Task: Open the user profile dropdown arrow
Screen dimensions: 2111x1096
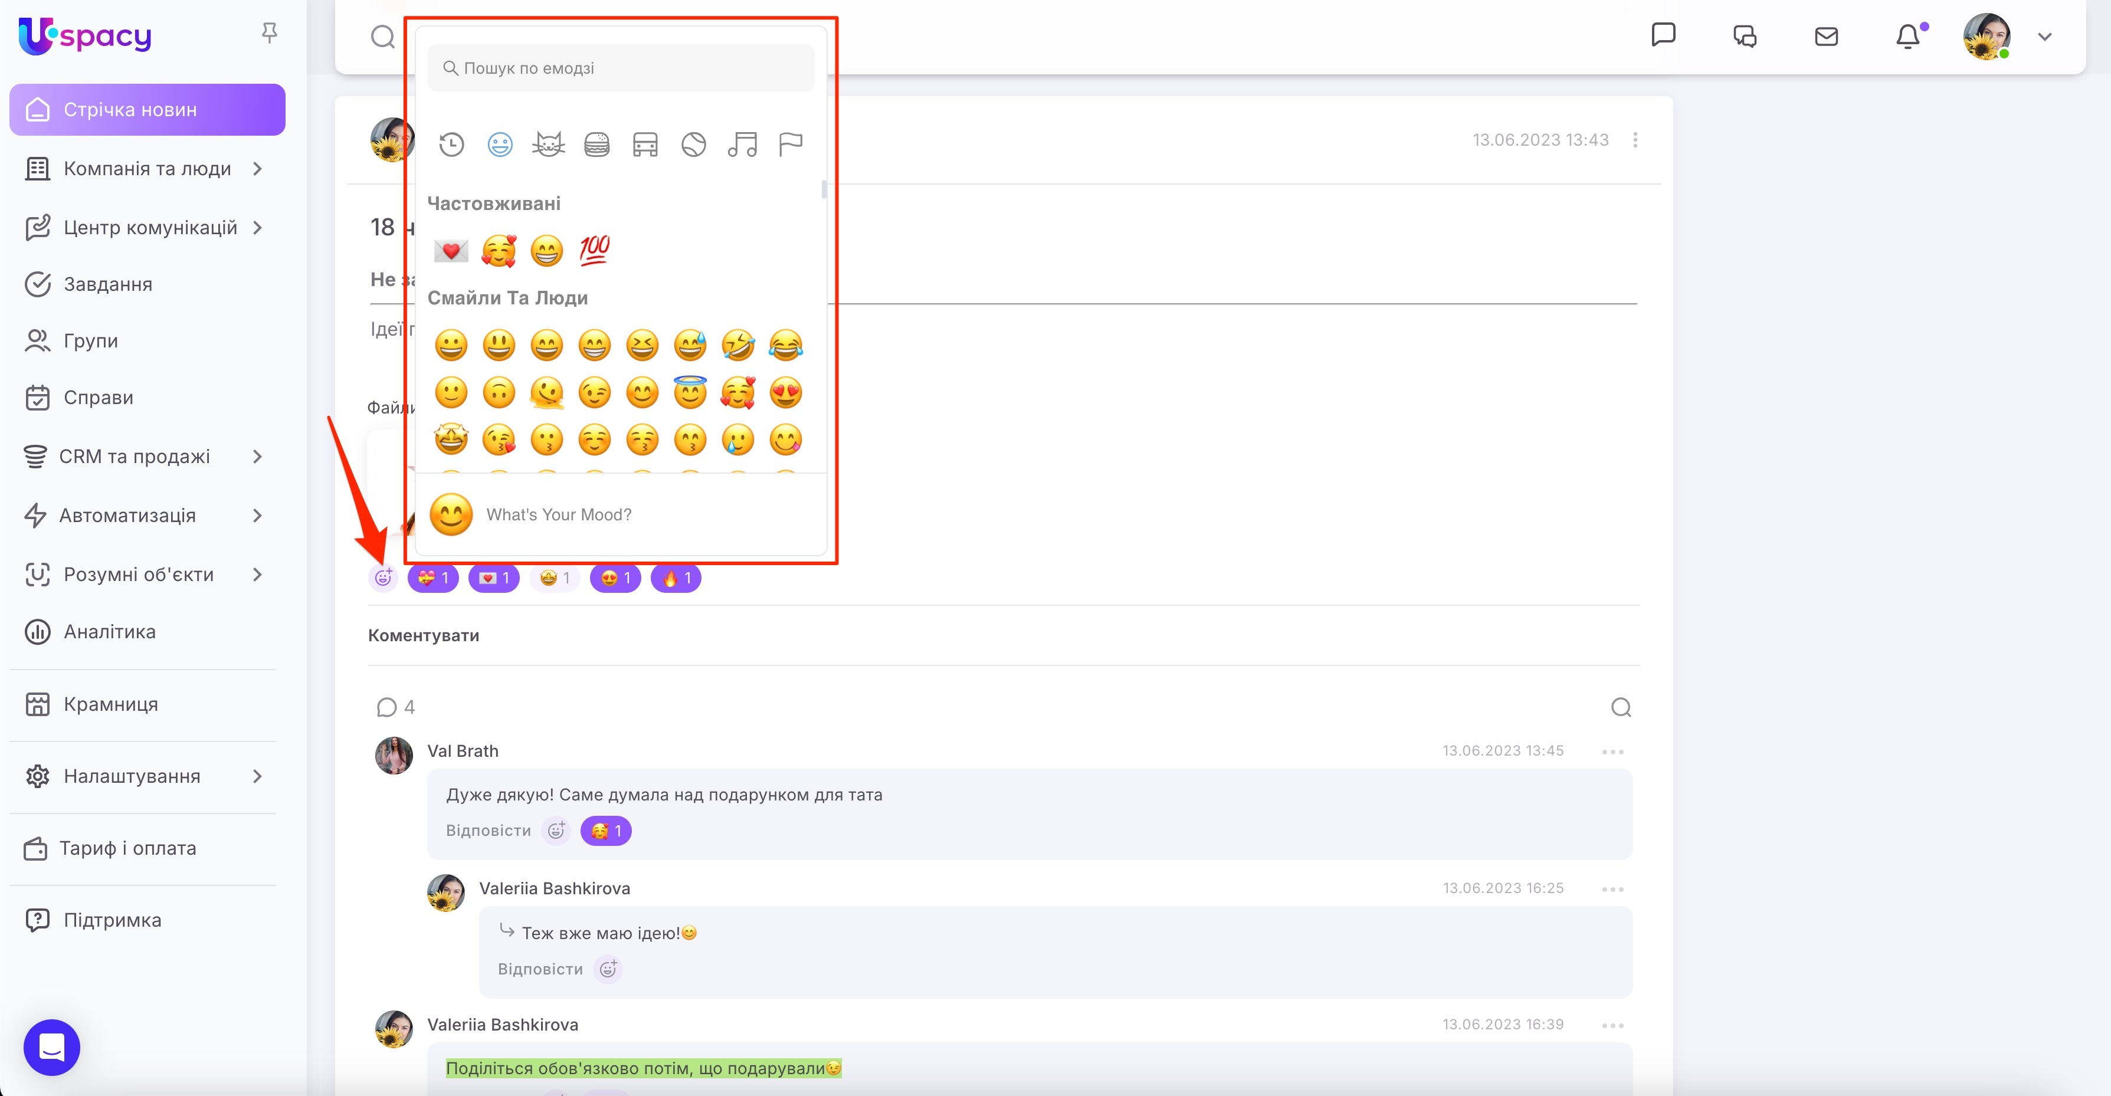Action: coord(2044,37)
